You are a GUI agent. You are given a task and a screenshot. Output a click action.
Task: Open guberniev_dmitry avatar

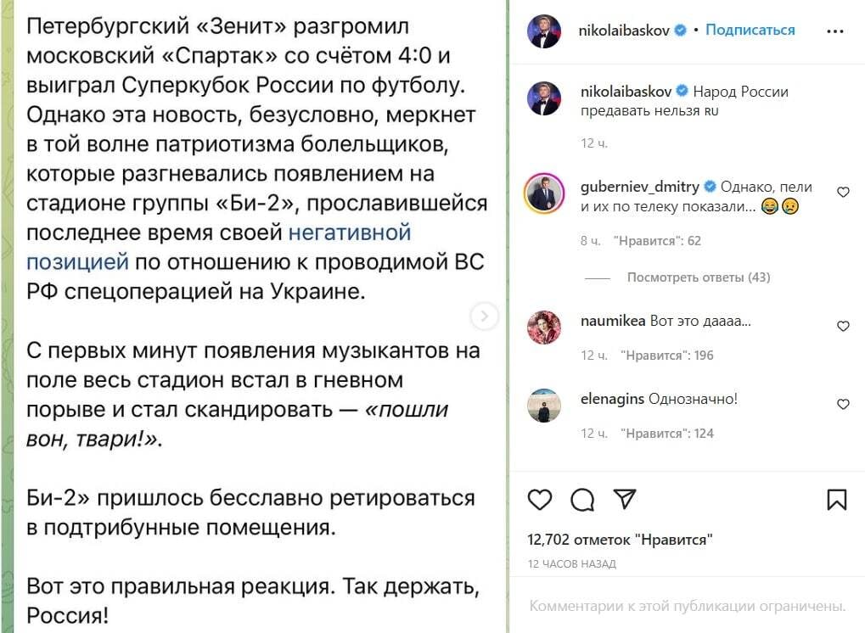click(x=544, y=193)
